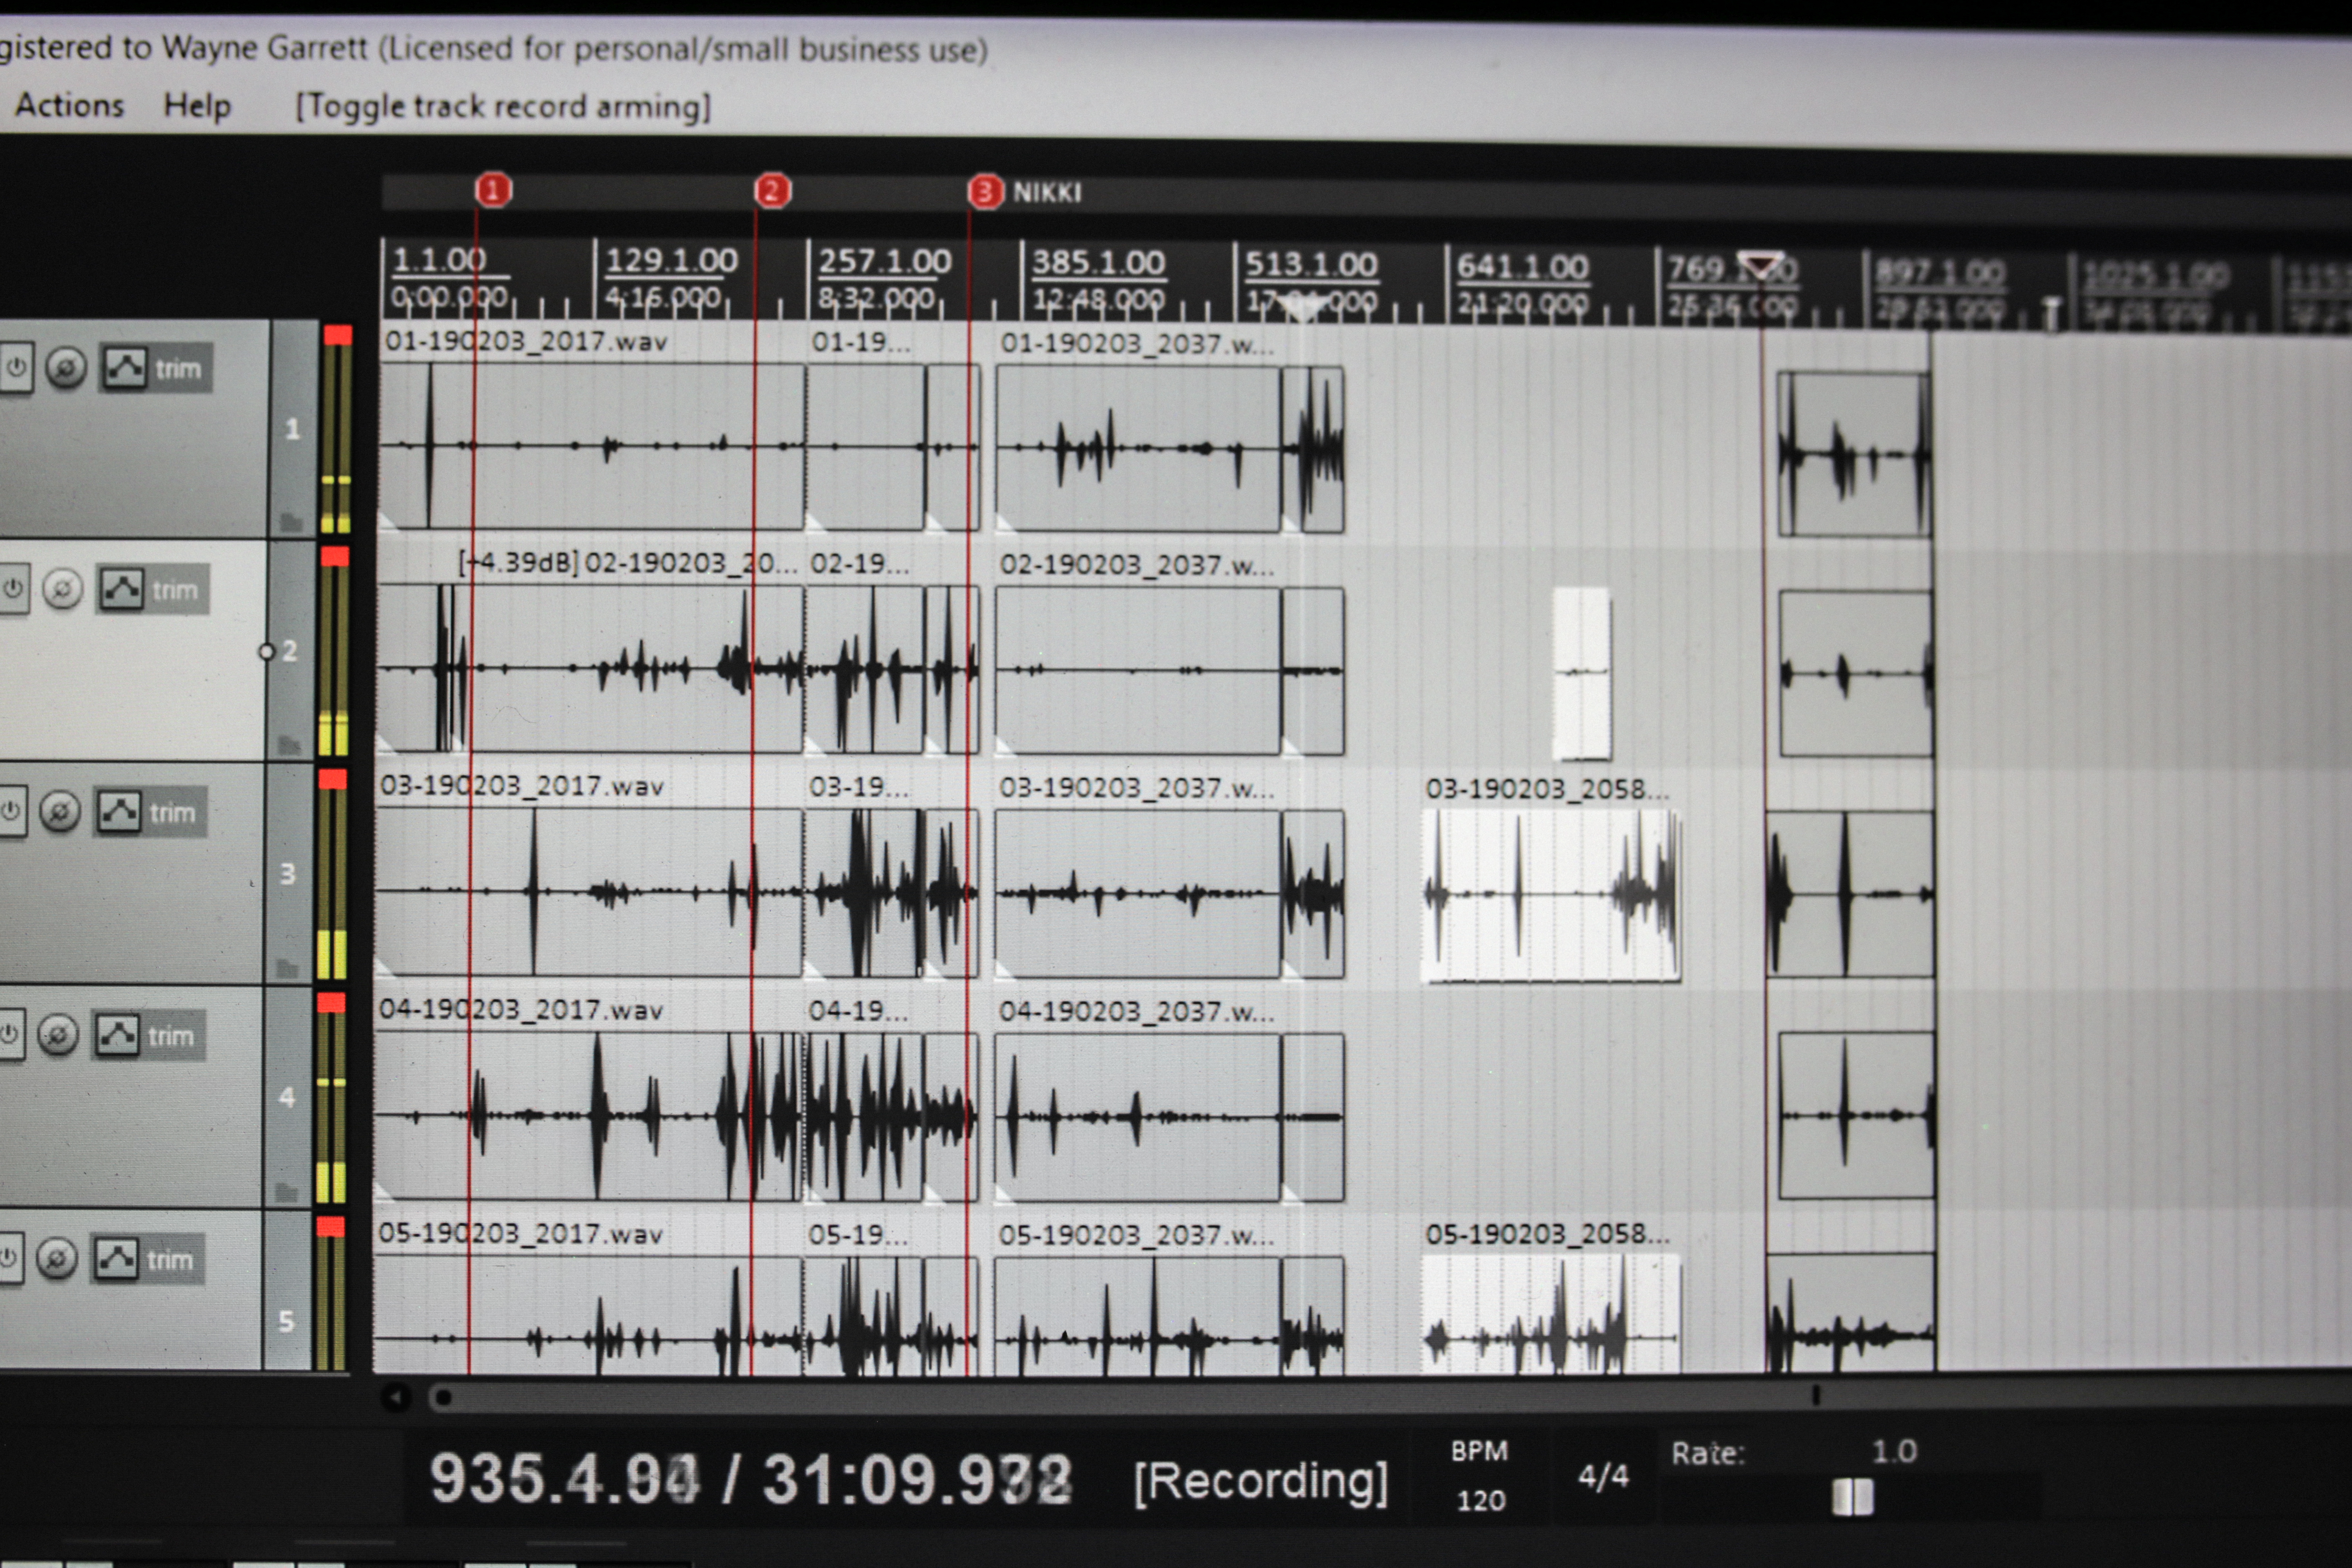This screenshot has height=1568, width=2352.
Task: Click phase invert button on track 1
Action: 66,368
